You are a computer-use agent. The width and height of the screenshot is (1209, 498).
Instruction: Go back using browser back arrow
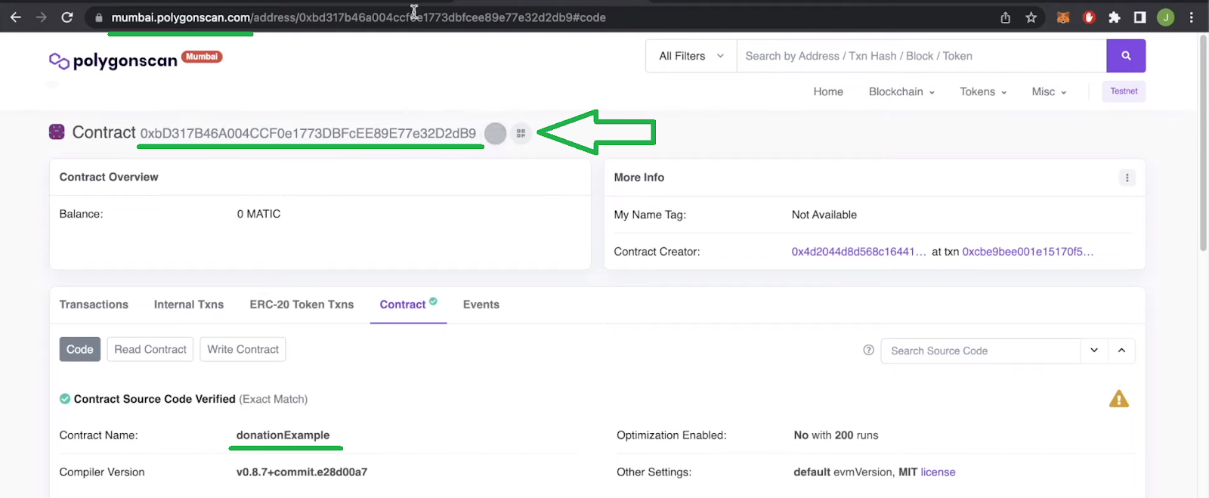[x=16, y=17]
